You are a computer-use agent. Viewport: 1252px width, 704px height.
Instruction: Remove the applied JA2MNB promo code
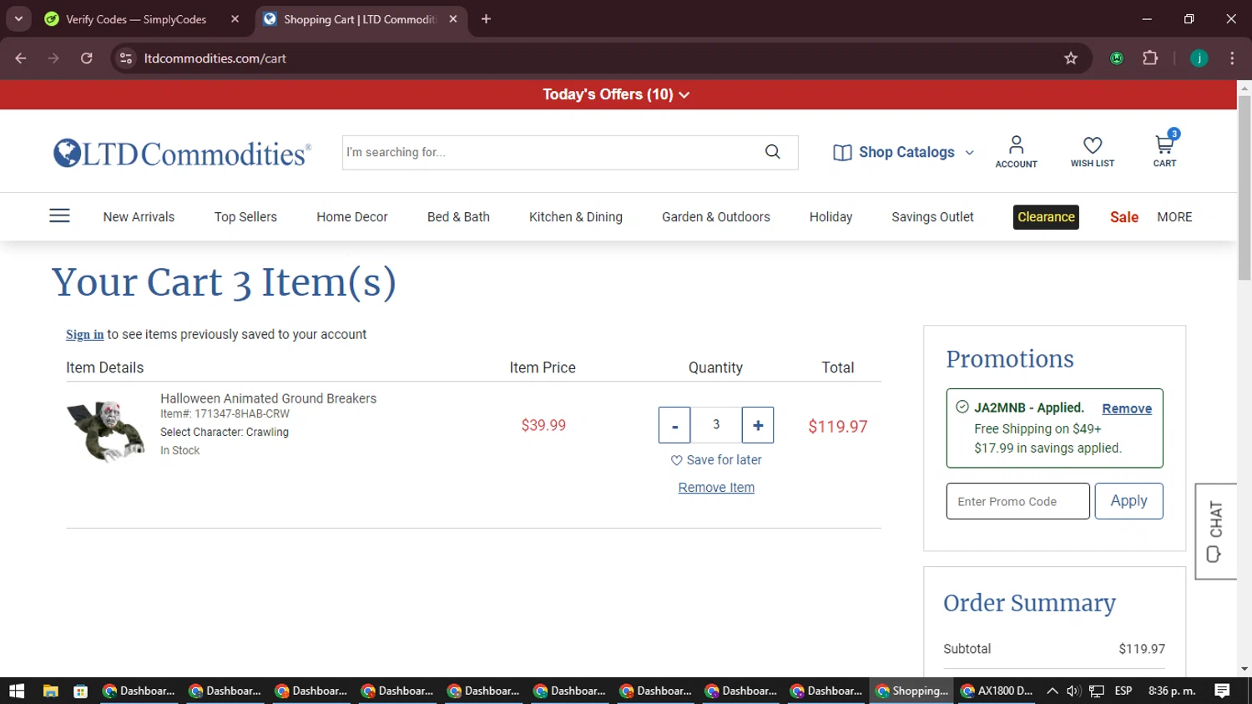[1126, 408]
